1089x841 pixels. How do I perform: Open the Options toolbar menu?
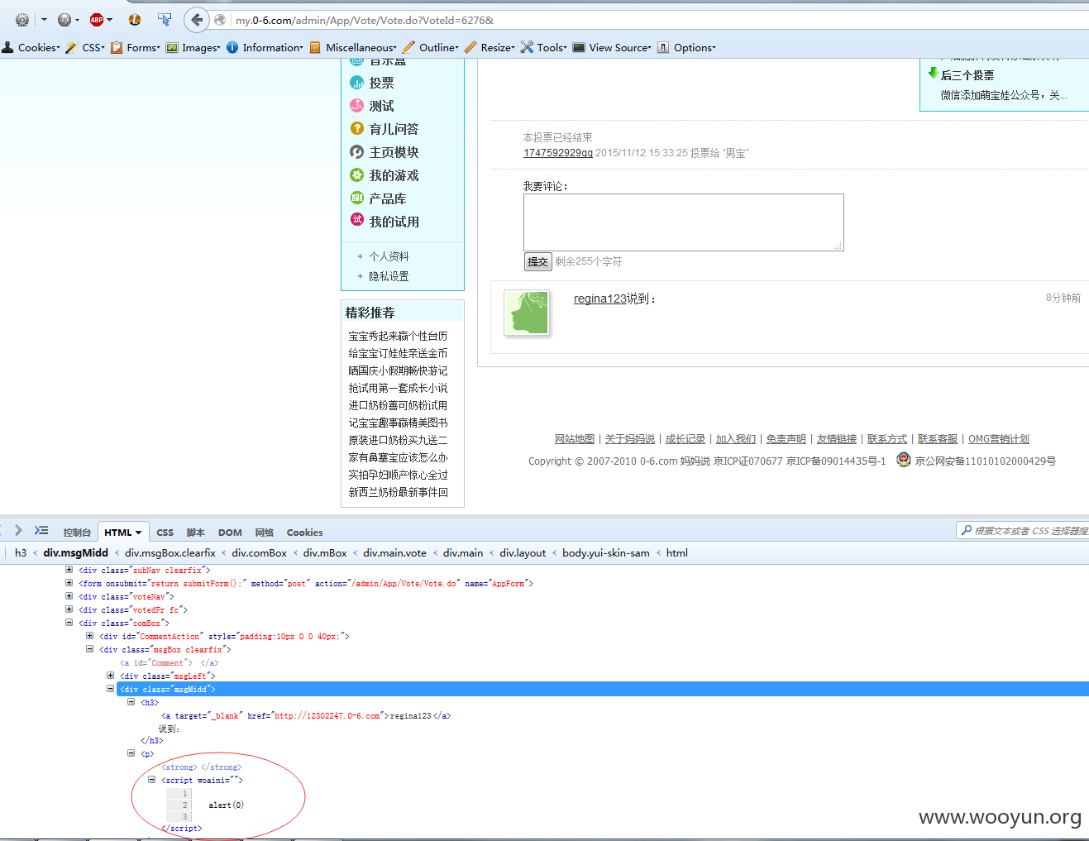coord(687,48)
